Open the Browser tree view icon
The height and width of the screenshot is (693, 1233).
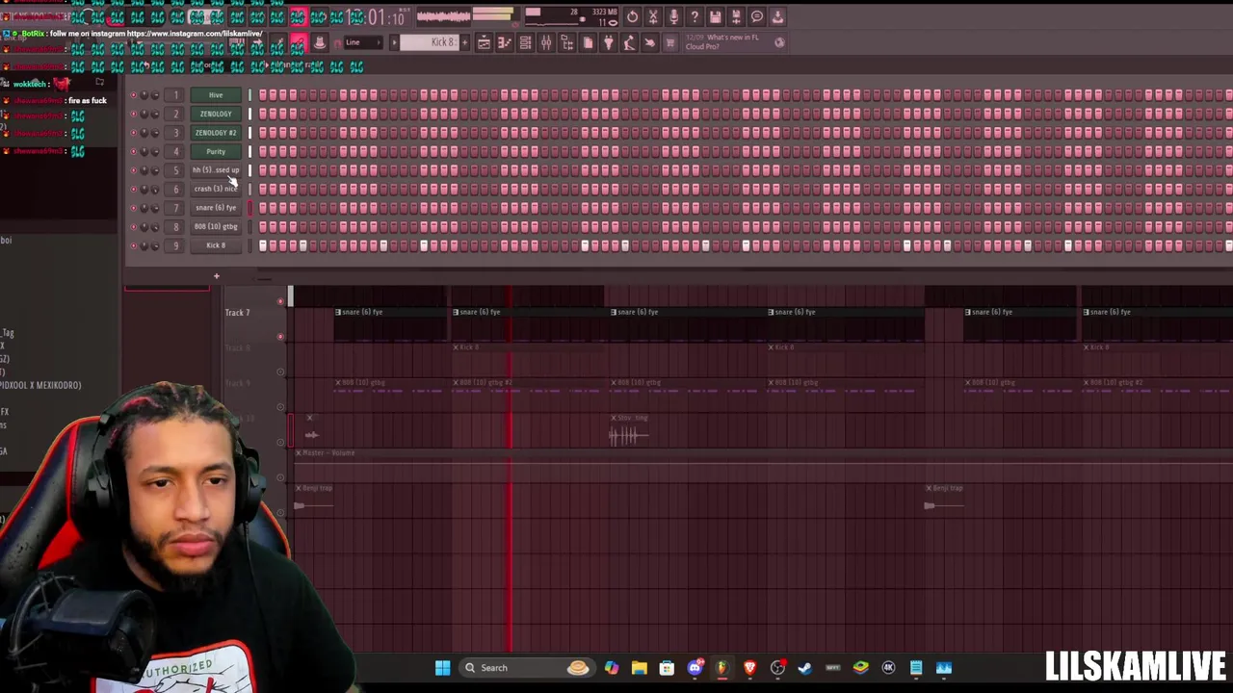567,42
